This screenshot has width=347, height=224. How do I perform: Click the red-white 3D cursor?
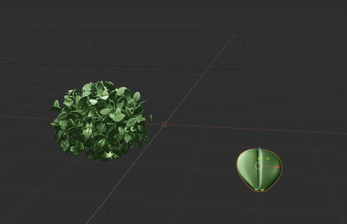164,124
